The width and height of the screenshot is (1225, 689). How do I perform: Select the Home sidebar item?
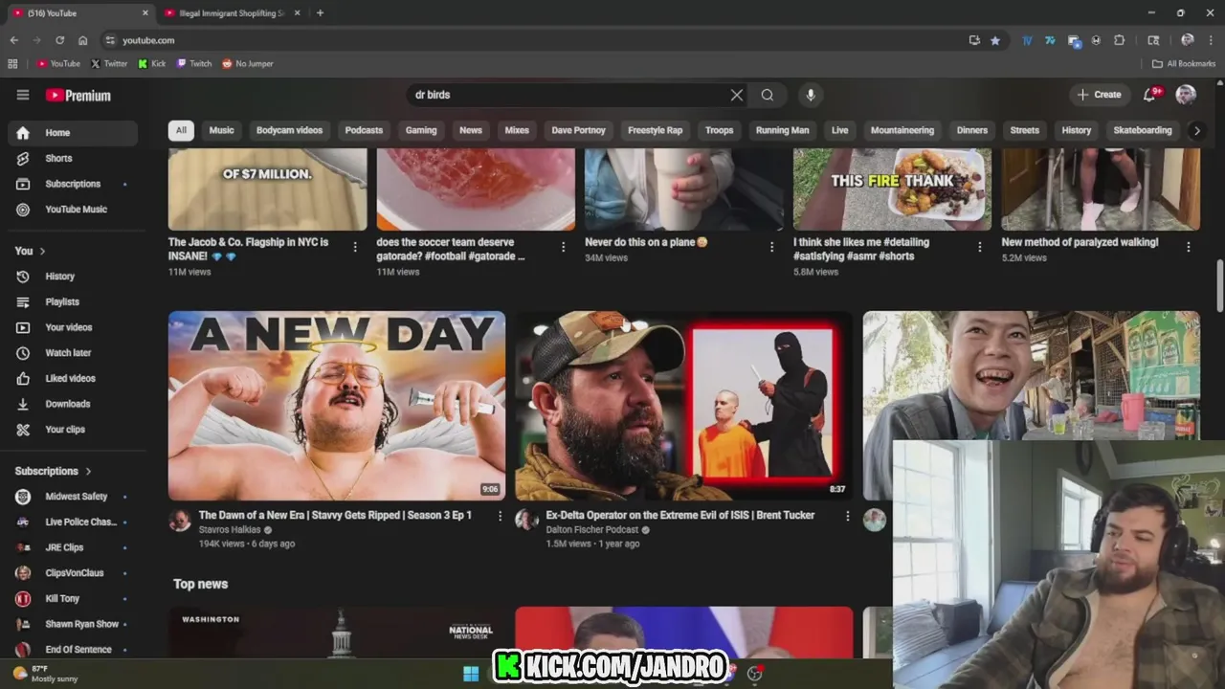point(73,133)
